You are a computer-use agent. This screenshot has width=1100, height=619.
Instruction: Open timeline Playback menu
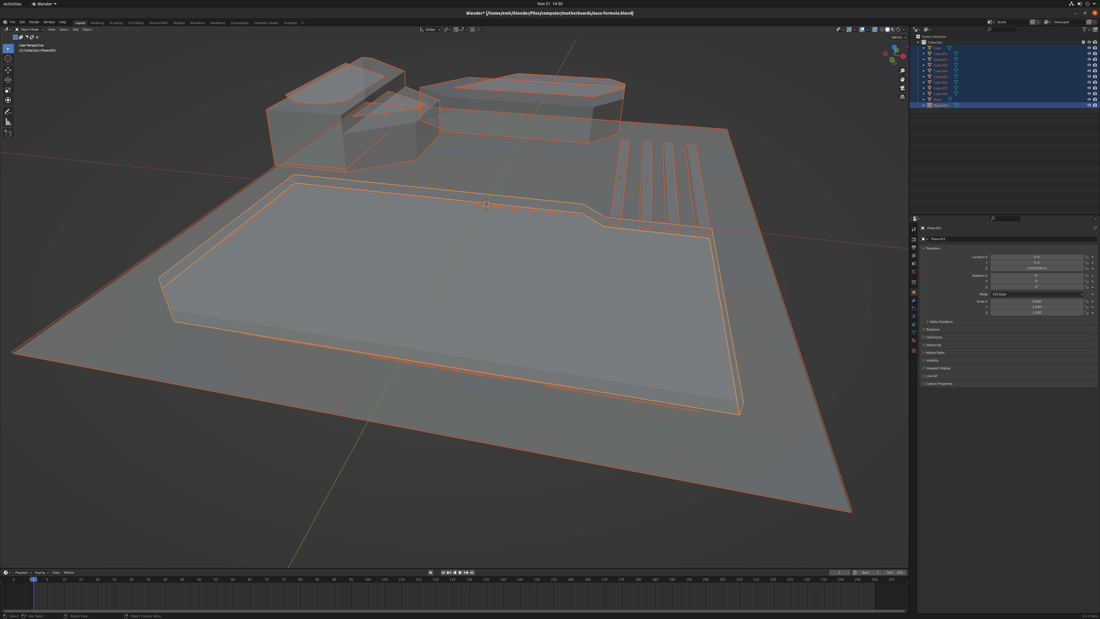tap(23, 573)
